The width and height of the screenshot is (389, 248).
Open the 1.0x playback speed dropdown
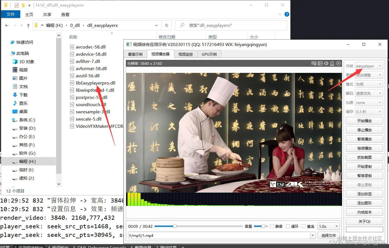[328, 226]
